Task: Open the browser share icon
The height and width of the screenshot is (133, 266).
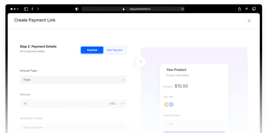Action: (x=239, y=9)
